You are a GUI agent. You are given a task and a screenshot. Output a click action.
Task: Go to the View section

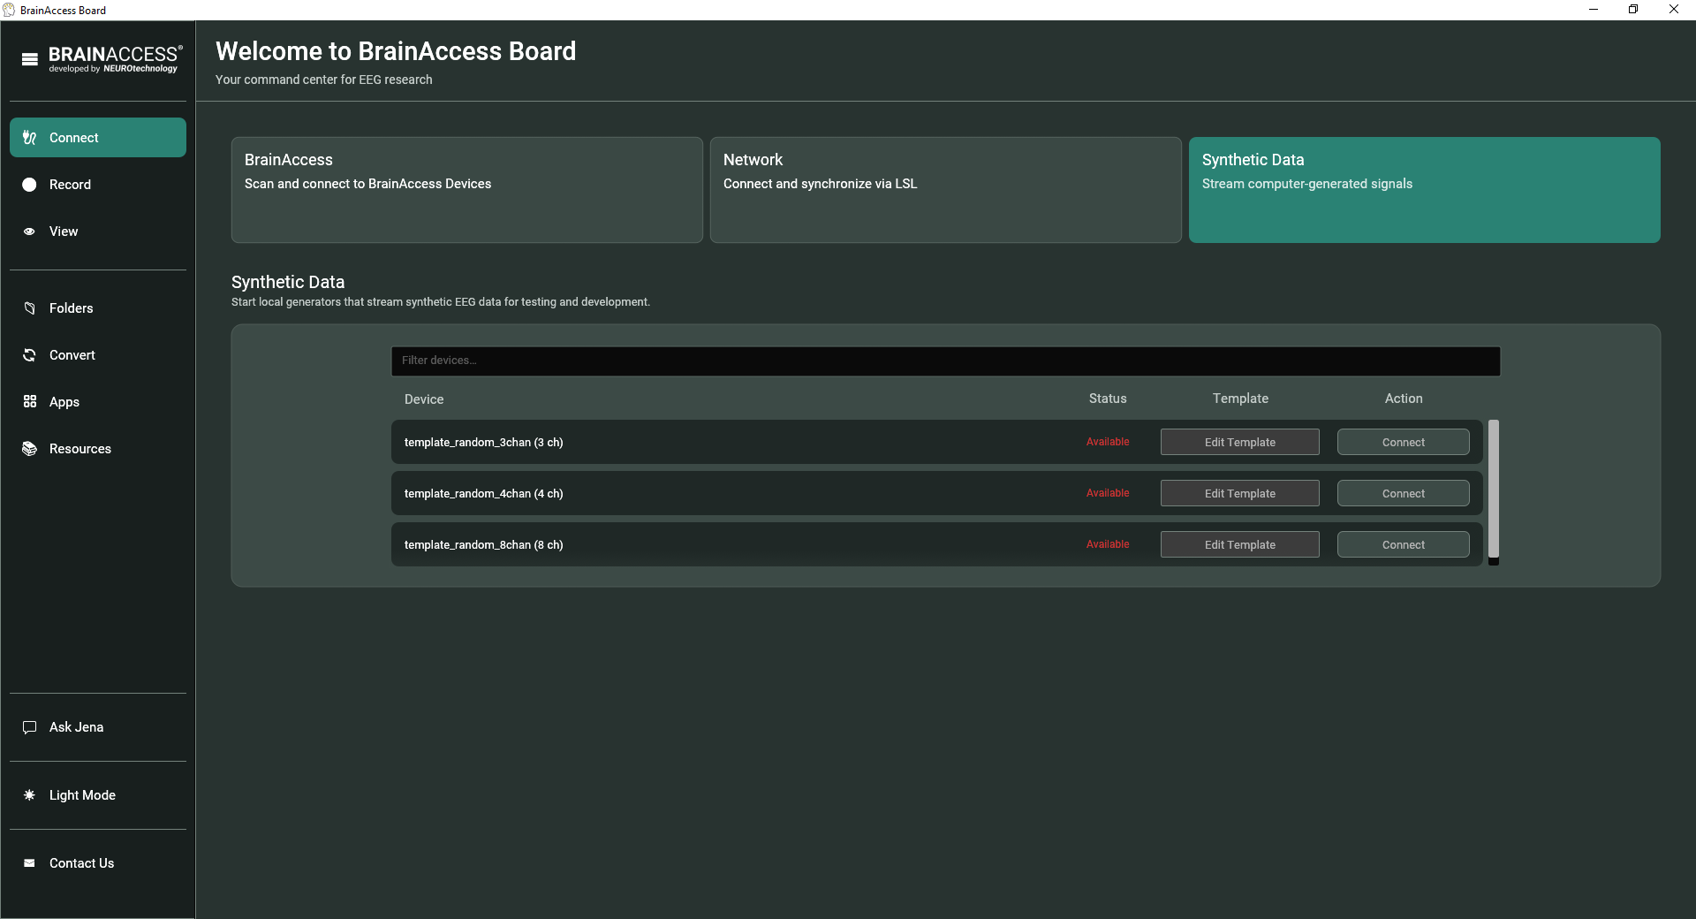click(x=98, y=232)
